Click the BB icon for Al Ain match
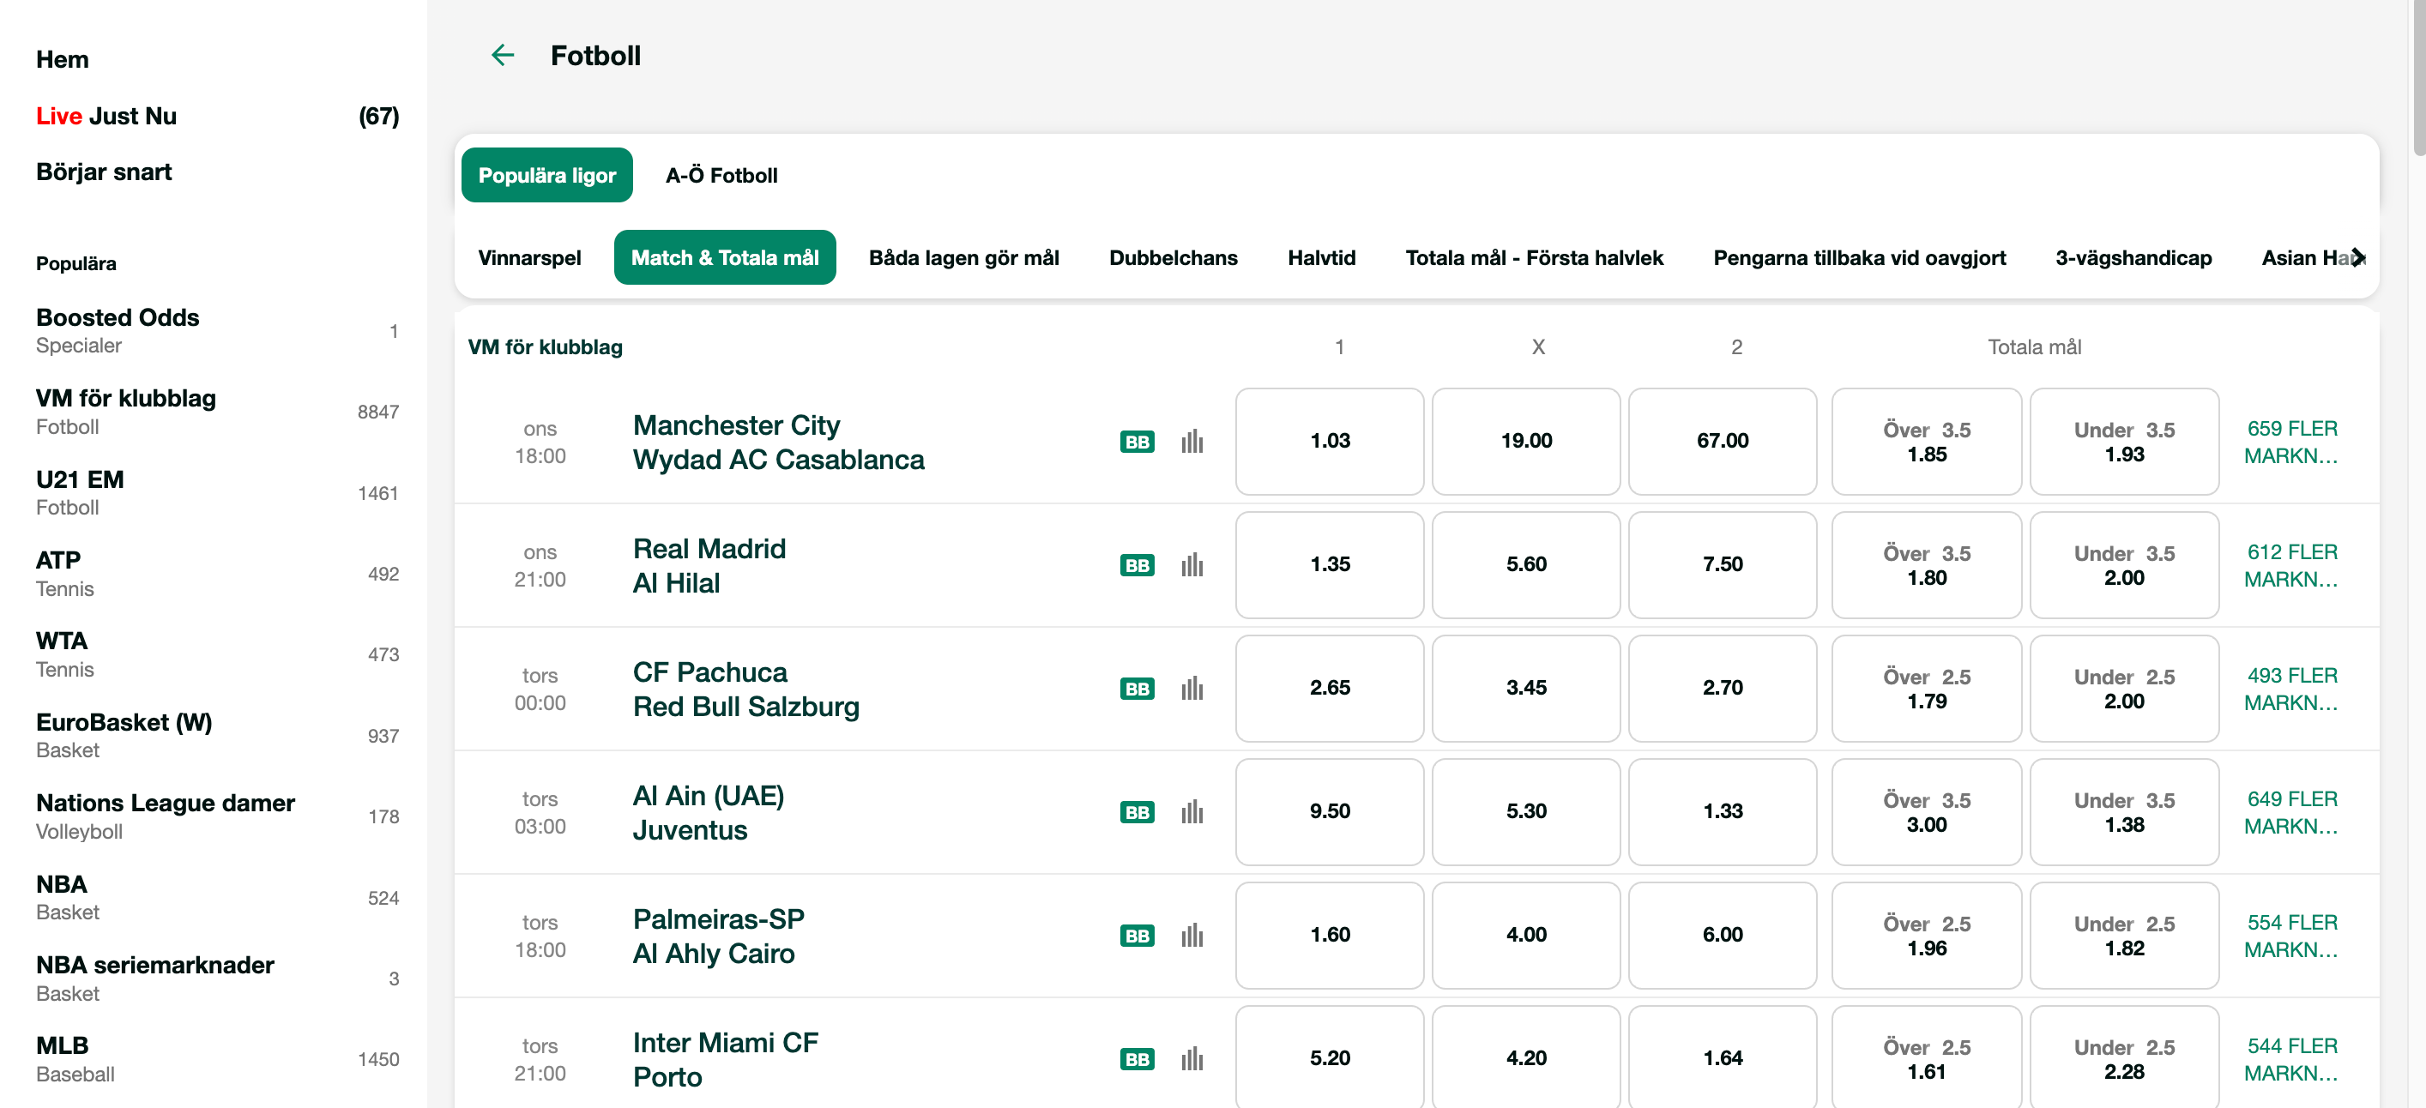2426x1108 pixels. [1137, 811]
